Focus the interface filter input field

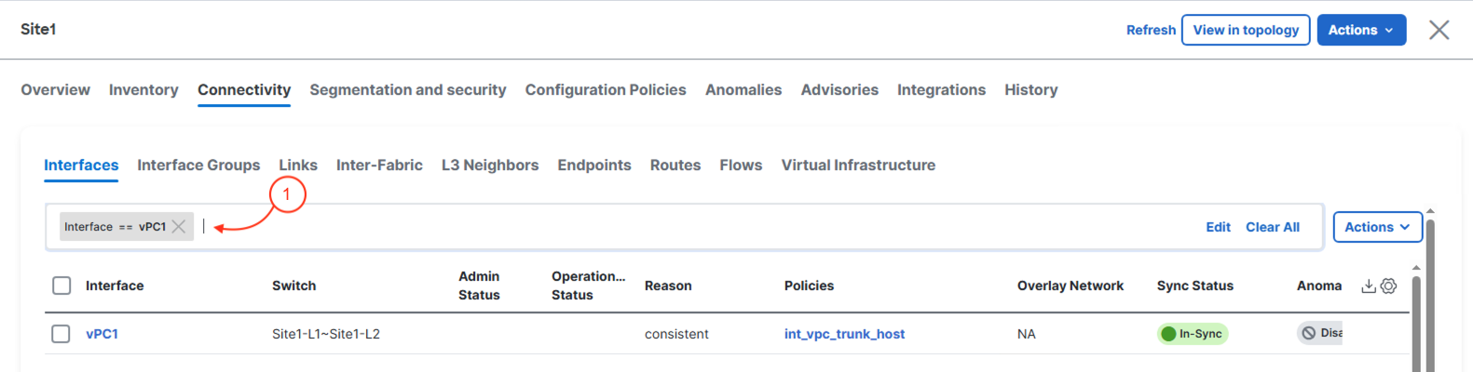tap(699, 227)
